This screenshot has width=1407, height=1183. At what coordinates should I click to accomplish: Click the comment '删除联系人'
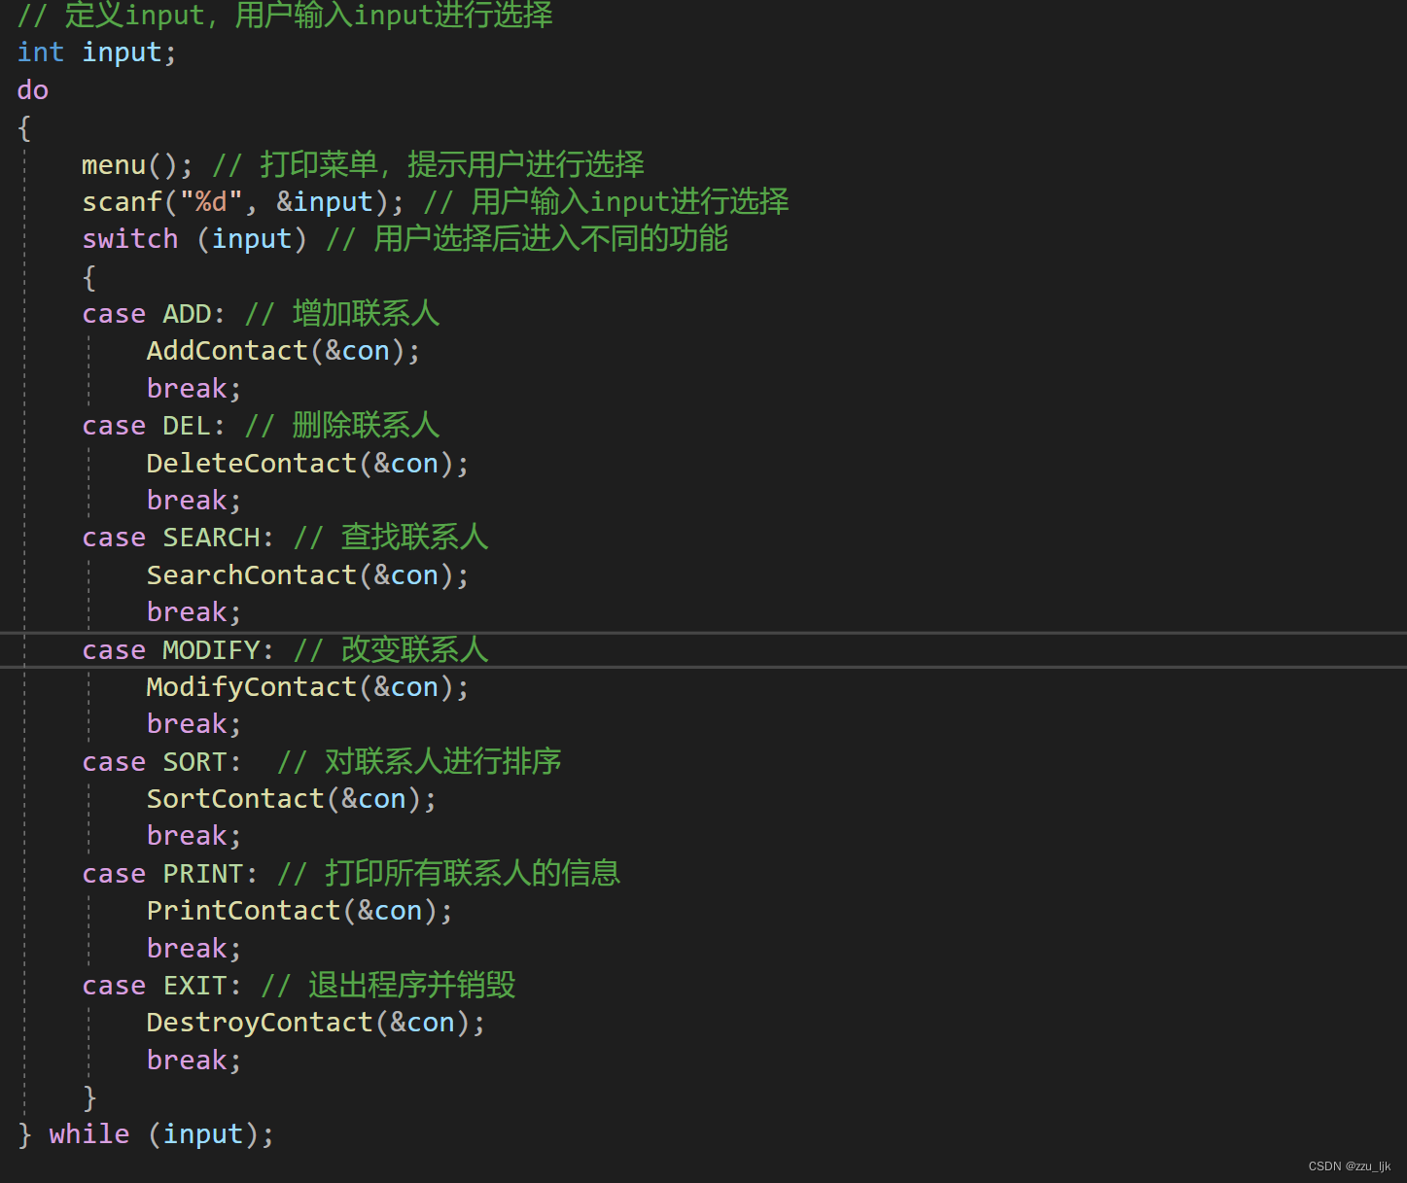tap(366, 426)
